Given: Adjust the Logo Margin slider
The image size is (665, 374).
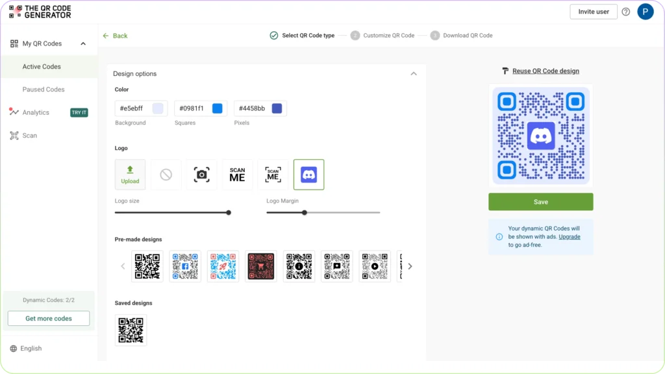Looking at the screenshot, I should (x=304, y=212).
